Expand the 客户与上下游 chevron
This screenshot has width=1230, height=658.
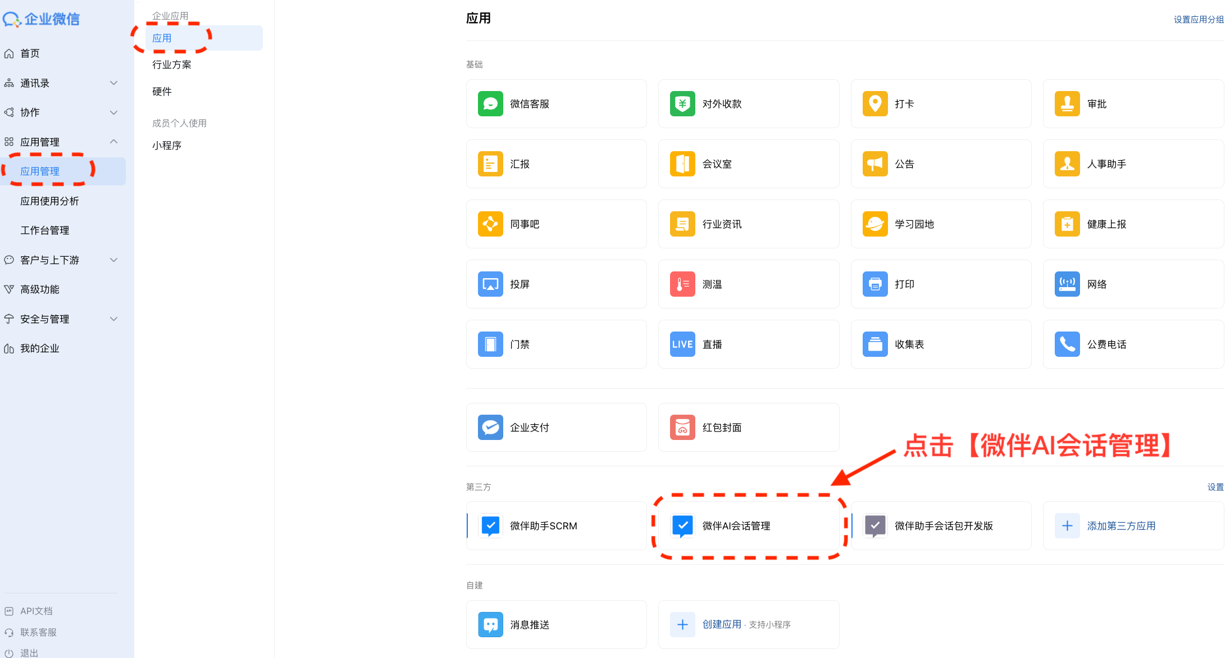(114, 260)
